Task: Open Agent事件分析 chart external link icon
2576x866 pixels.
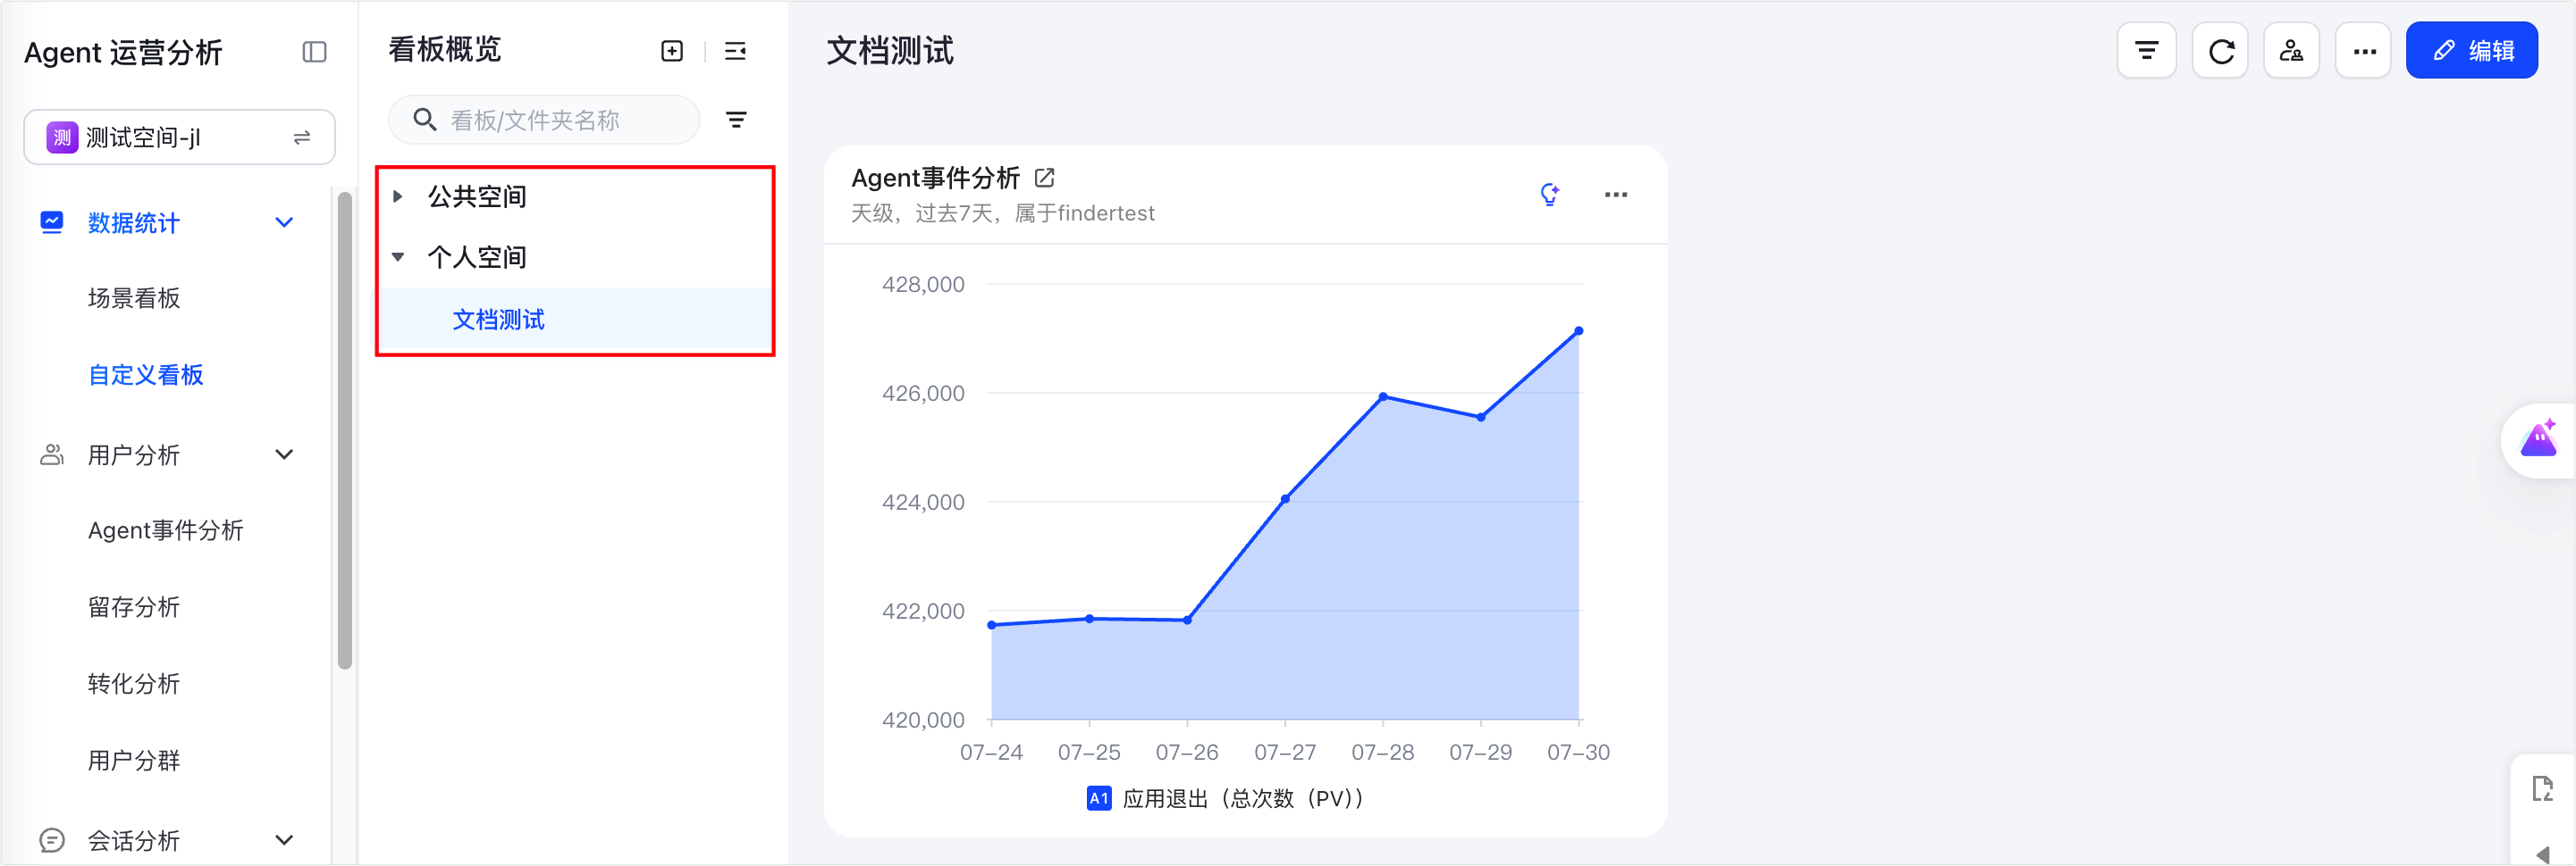Action: pos(1045,178)
